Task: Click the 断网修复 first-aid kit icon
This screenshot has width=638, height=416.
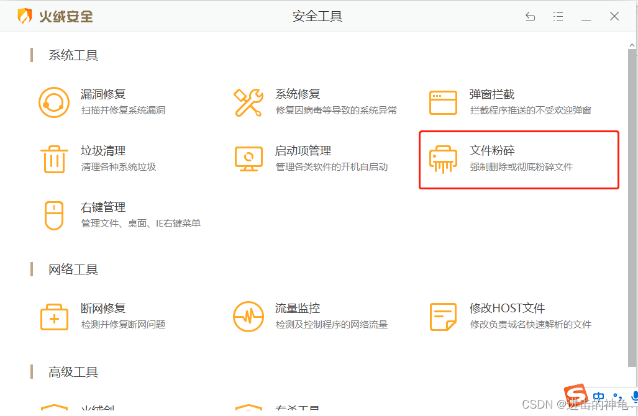Action: point(54,317)
